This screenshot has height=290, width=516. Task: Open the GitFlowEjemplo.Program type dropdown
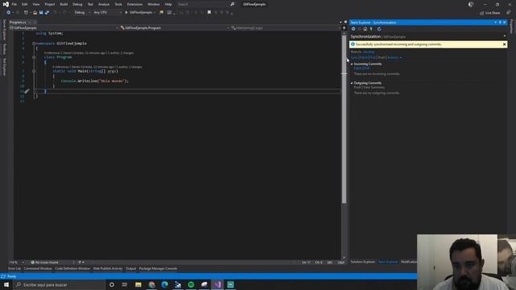175,28
